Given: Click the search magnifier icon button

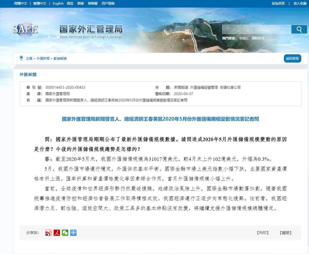Looking at the screenshot, I should [299, 29].
